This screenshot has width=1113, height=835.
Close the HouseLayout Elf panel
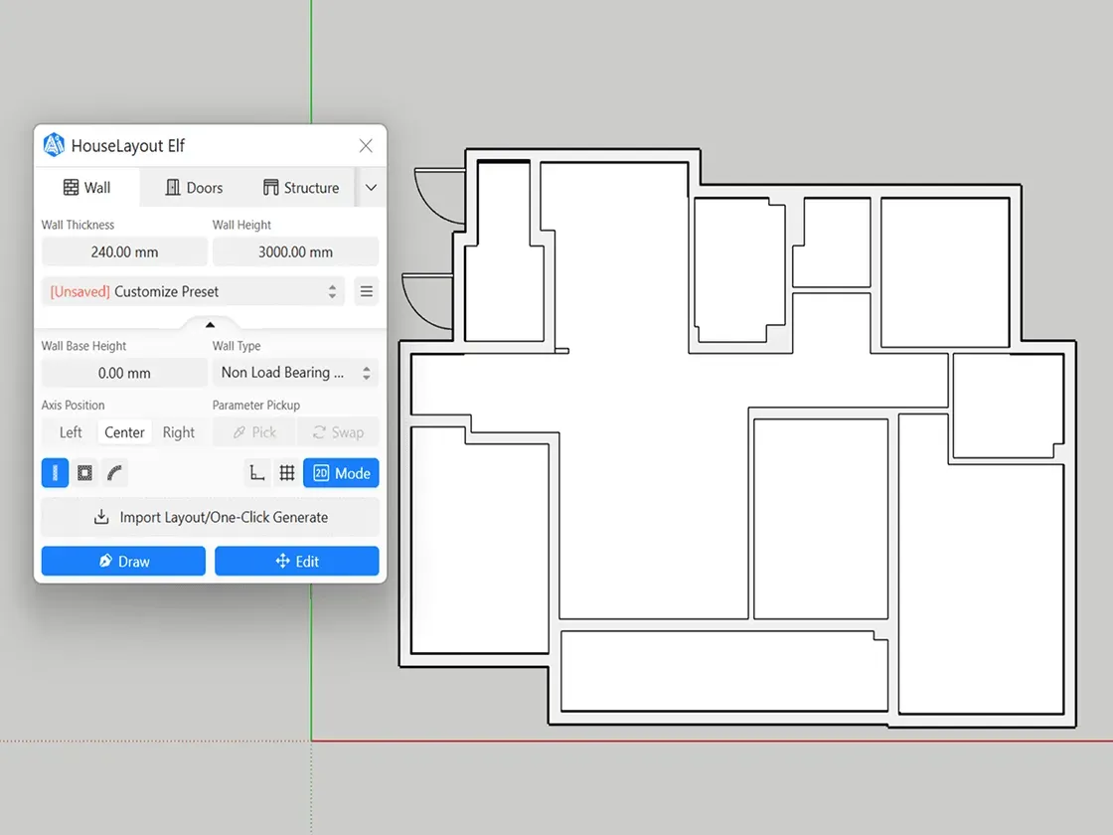pos(366,146)
